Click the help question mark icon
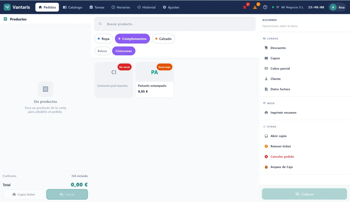This screenshot has height=202, width=350. click(x=265, y=7)
